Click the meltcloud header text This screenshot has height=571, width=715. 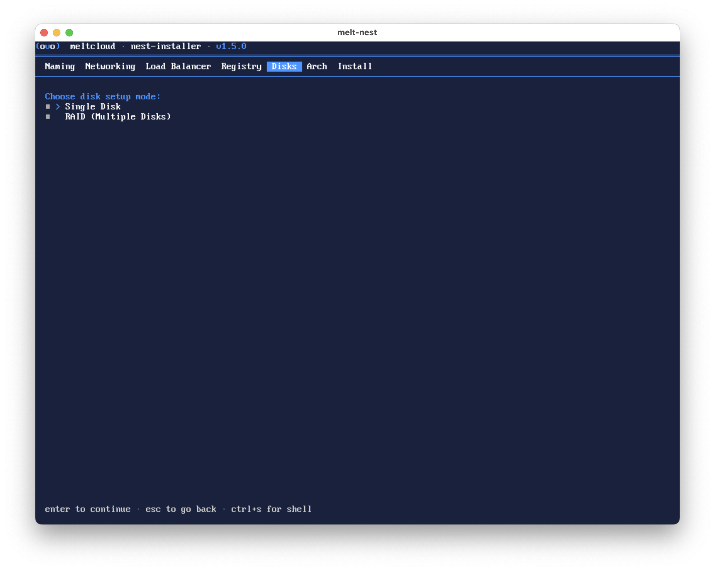tap(93, 46)
